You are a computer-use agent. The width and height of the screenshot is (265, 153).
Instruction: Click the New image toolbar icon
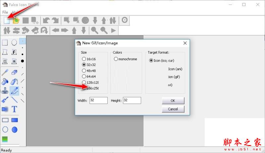point(7,21)
